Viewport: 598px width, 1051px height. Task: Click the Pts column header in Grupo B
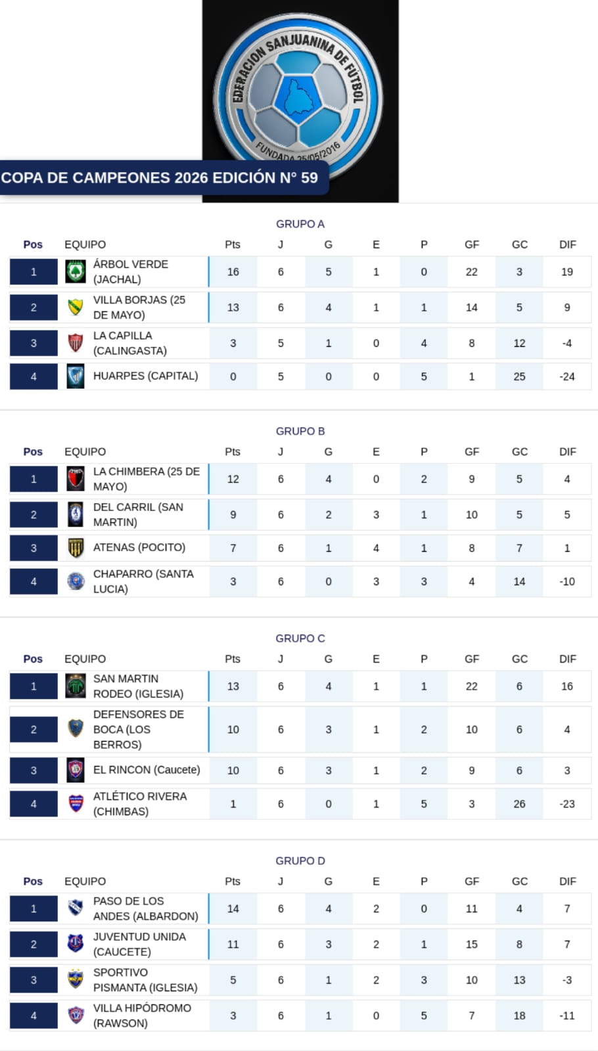[233, 452]
